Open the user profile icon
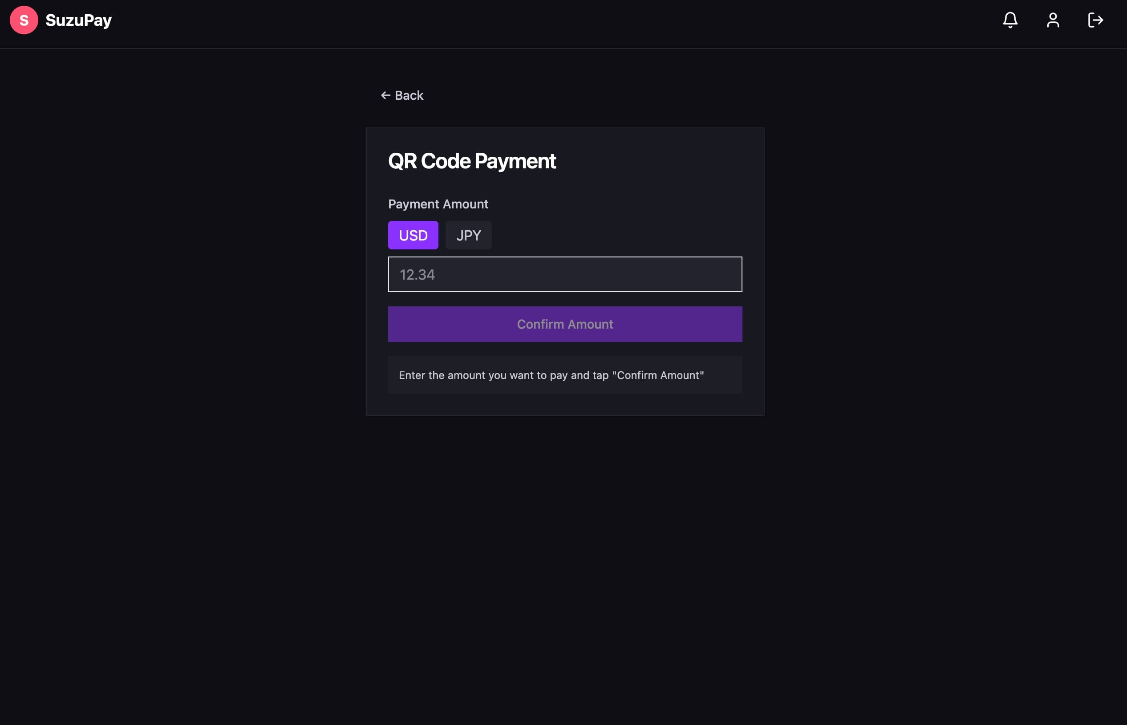The width and height of the screenshot is (1127, 725). 1053,20
